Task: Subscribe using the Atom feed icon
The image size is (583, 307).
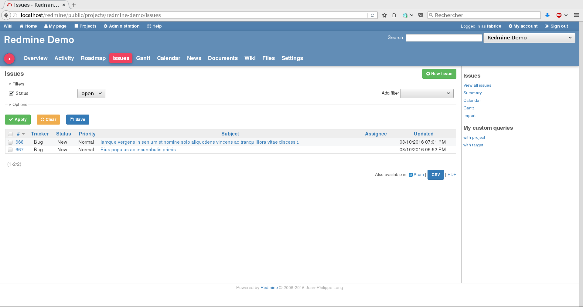Action: click(x=411, y=175)
